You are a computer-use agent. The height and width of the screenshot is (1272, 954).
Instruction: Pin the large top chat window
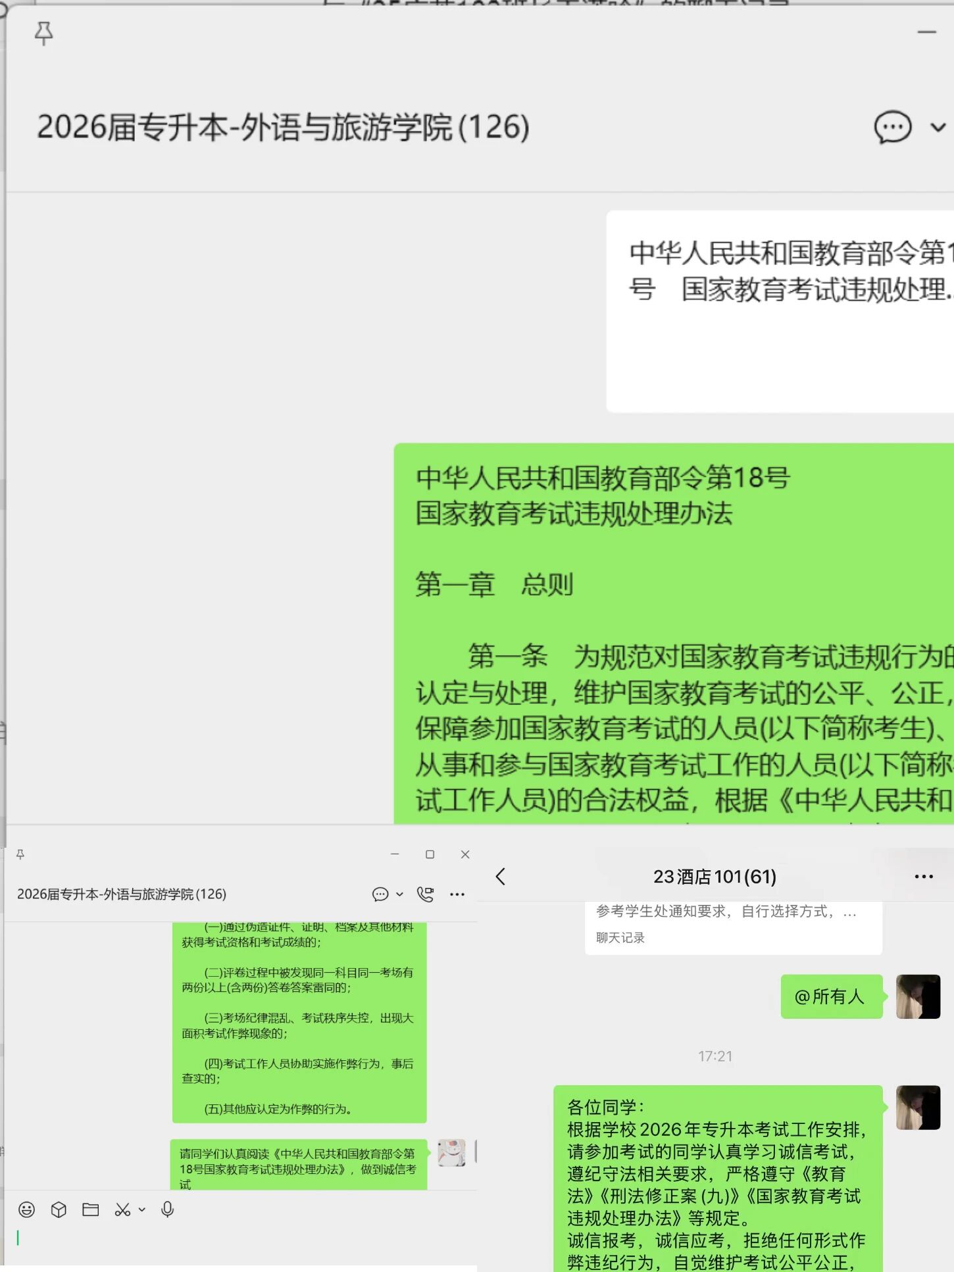click(43, 33)
